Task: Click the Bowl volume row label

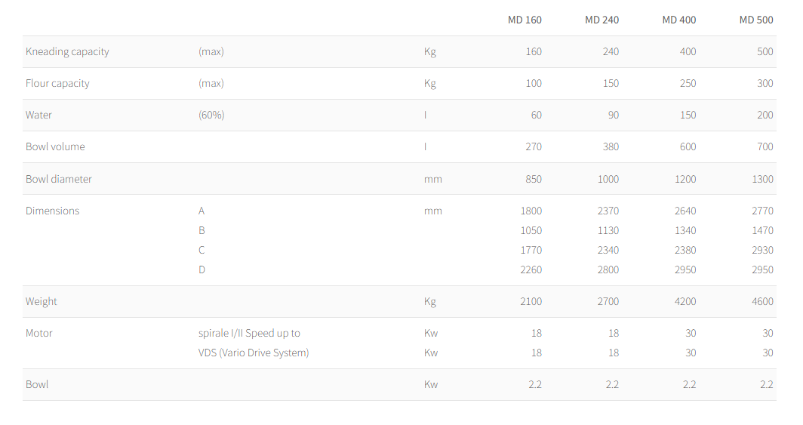Action: (55, 146)
